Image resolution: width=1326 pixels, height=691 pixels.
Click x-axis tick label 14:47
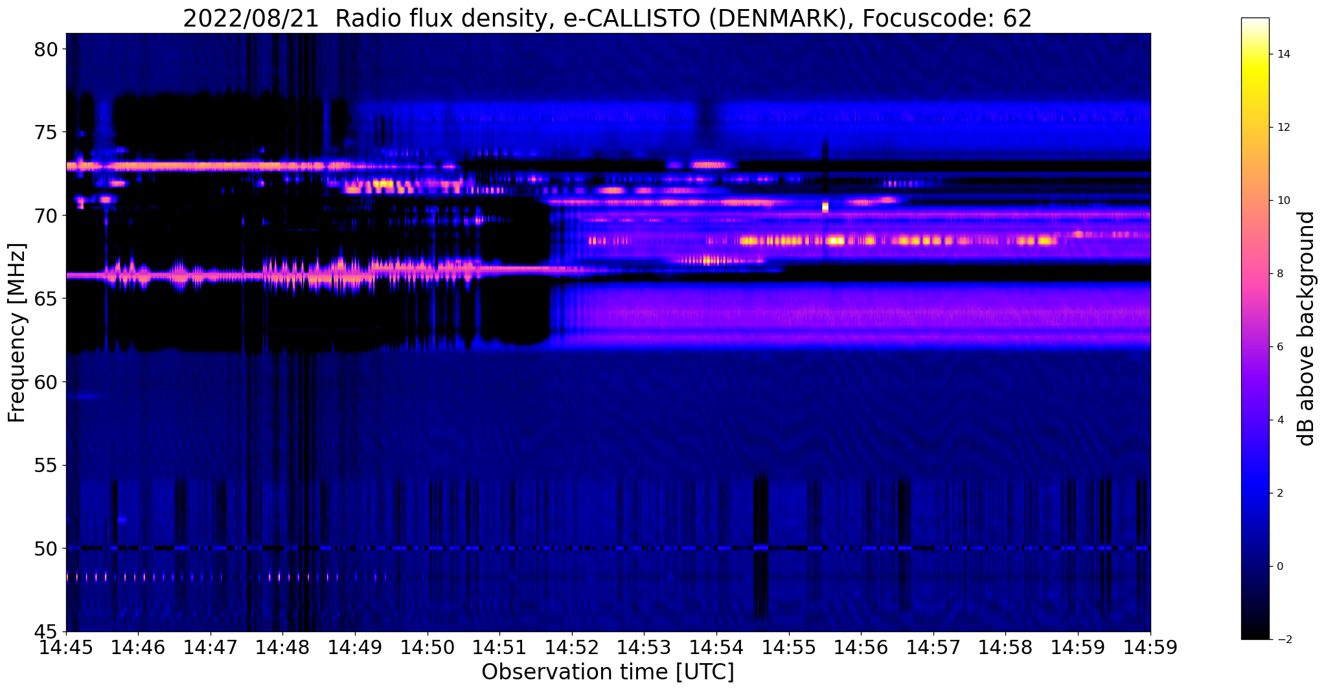(210, 646)
